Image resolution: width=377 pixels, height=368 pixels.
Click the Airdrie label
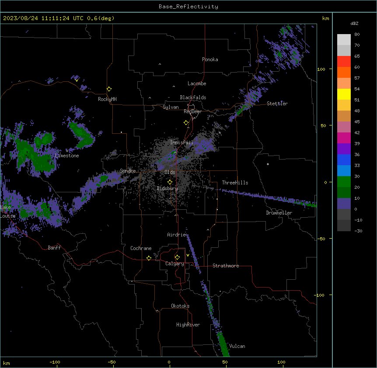(177, 235)
